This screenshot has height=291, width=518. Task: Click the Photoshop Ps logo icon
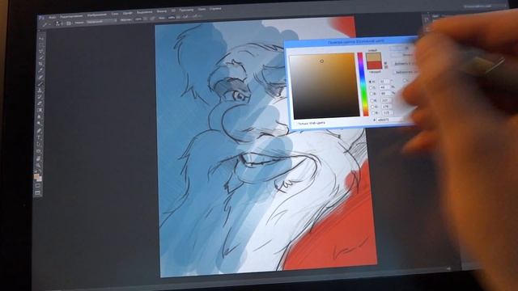coord(41,18)
